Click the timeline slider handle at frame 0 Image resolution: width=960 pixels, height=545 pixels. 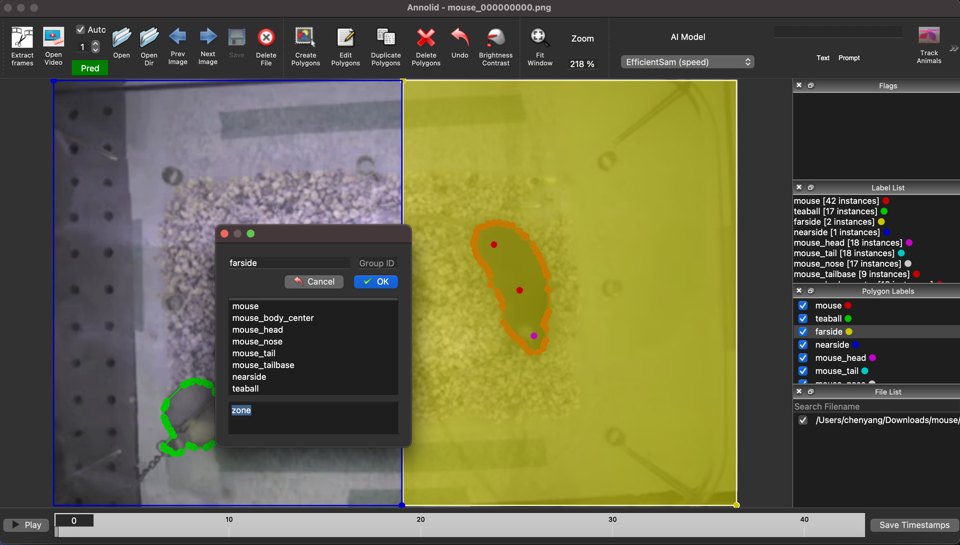(x=57, y=532)
